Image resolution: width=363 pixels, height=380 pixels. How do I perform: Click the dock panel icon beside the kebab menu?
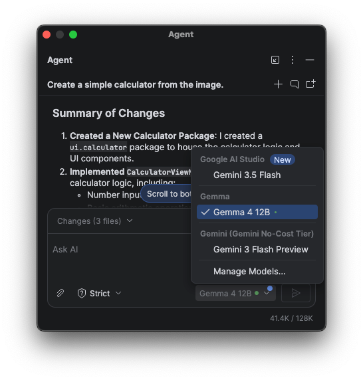[275, 60]
